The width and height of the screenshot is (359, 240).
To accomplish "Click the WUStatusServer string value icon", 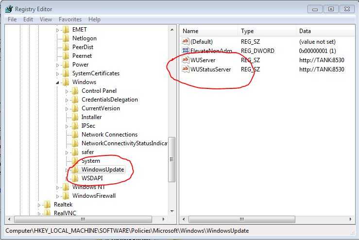I will point(186,69).
